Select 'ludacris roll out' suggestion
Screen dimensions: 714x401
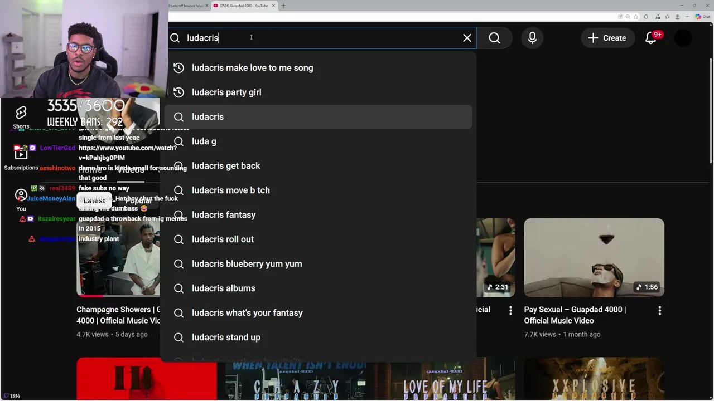tap(318, 239)
